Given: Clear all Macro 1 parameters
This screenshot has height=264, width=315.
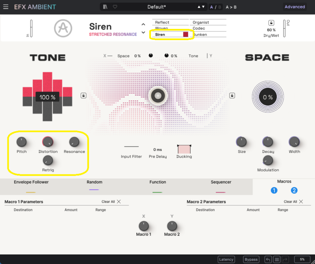Looking at the screenshot, I should [111, 202].
